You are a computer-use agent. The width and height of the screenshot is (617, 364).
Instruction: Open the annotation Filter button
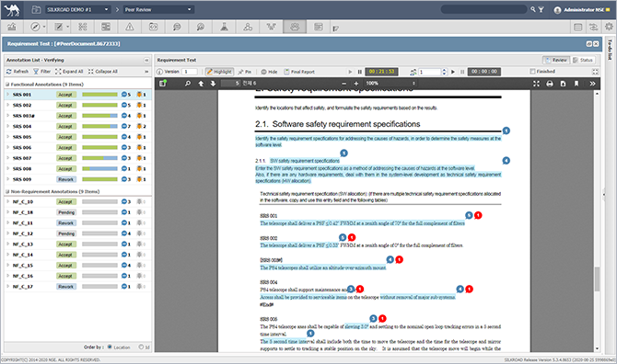point(42,72)
